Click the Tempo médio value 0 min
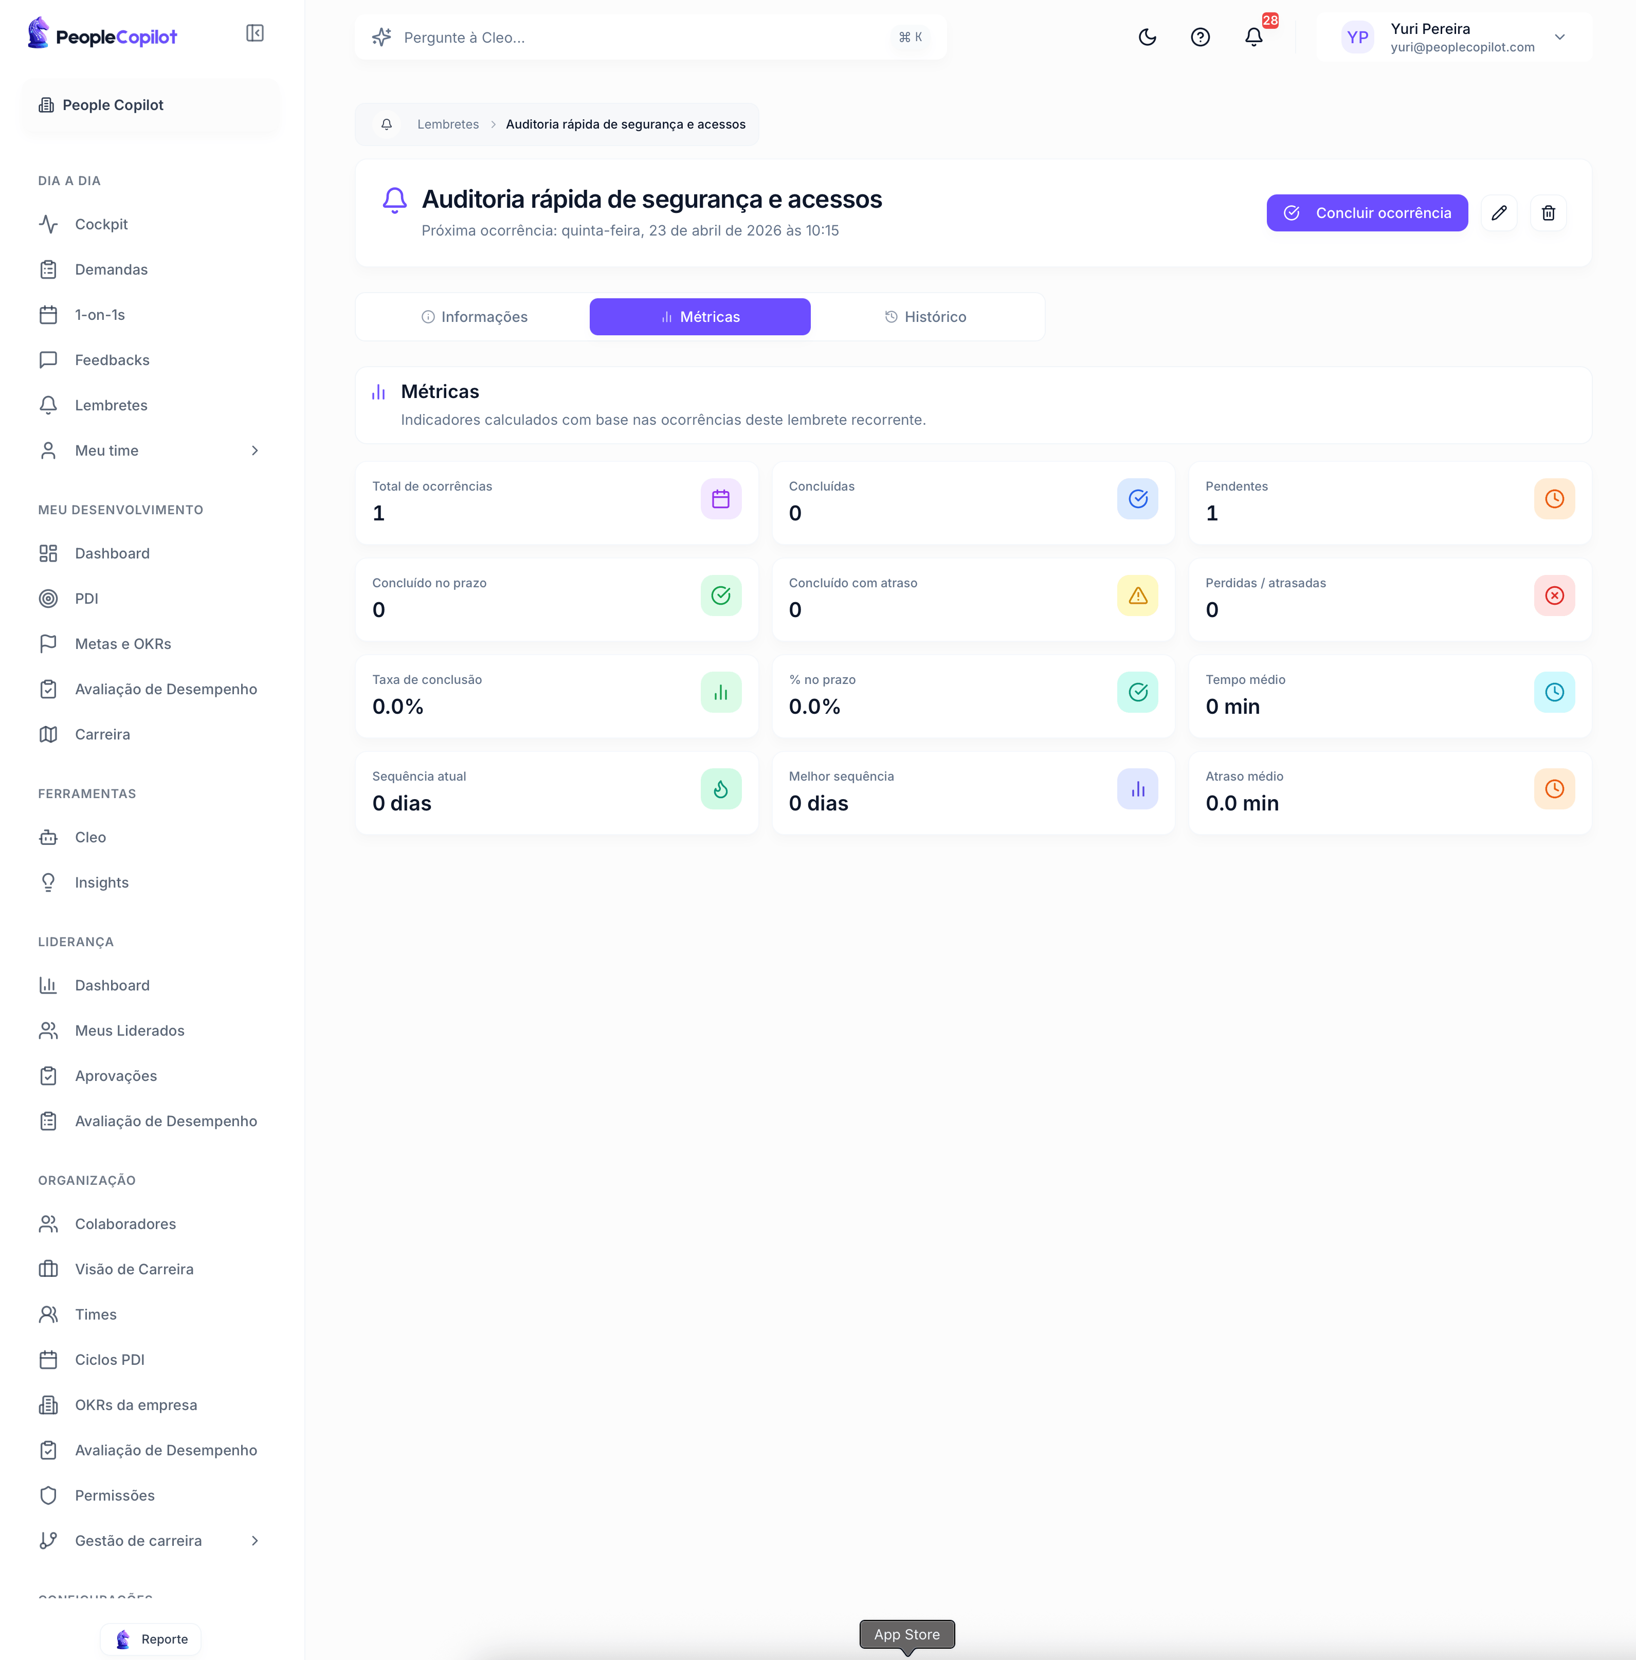The image size is (1636, 1660). coord(1232,707)
